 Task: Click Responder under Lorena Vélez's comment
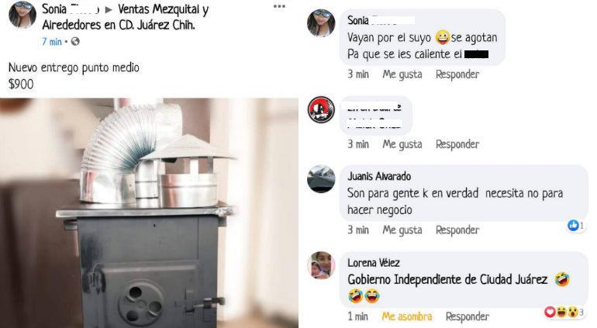click(x=468, y=316)
